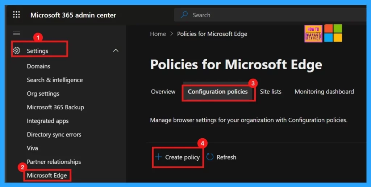Collapse the navigation menu hamburger icon

(17, 33)
